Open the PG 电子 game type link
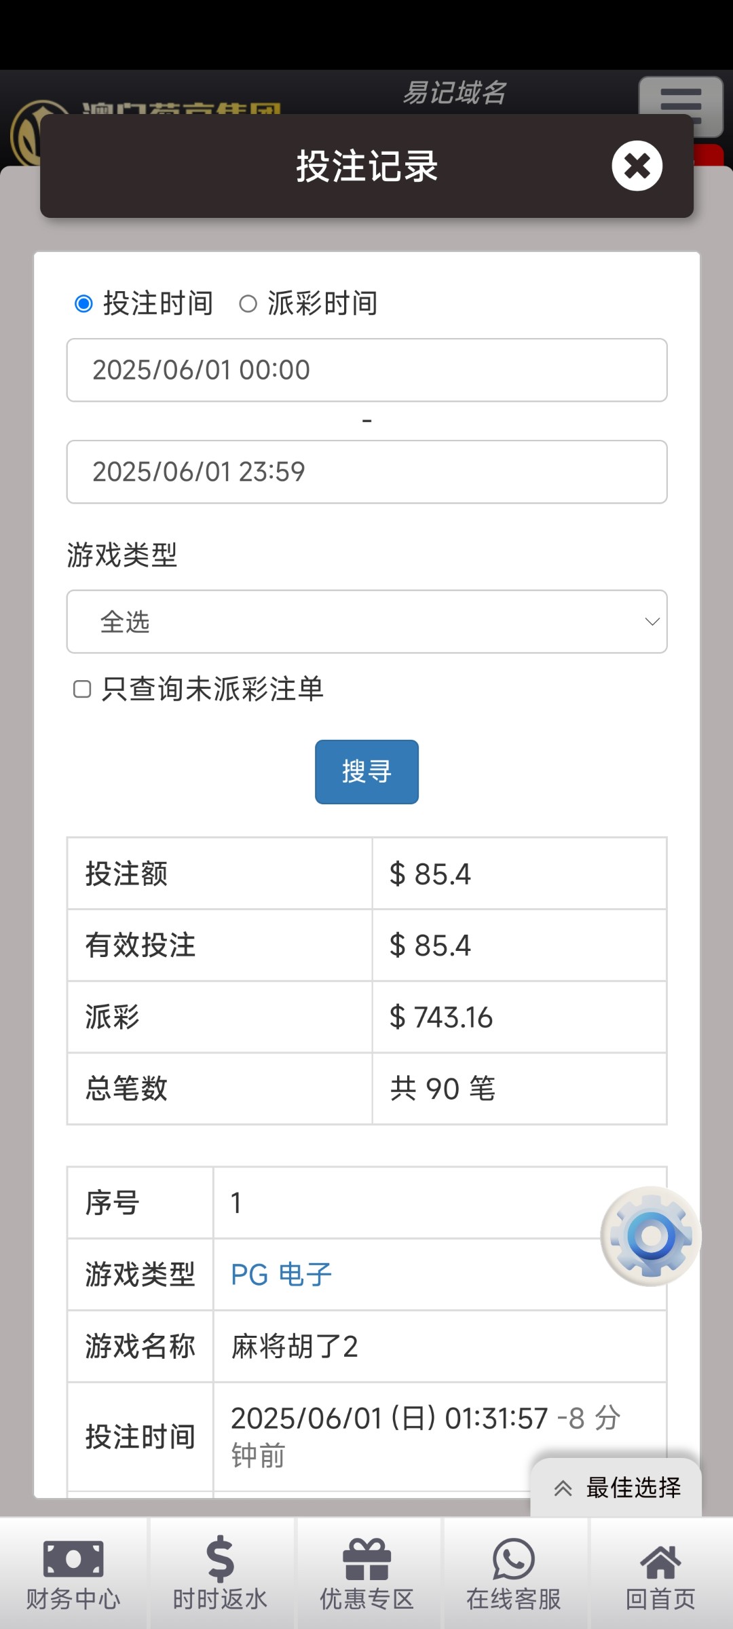The image size is (733, 1629). pos(281,1275)
